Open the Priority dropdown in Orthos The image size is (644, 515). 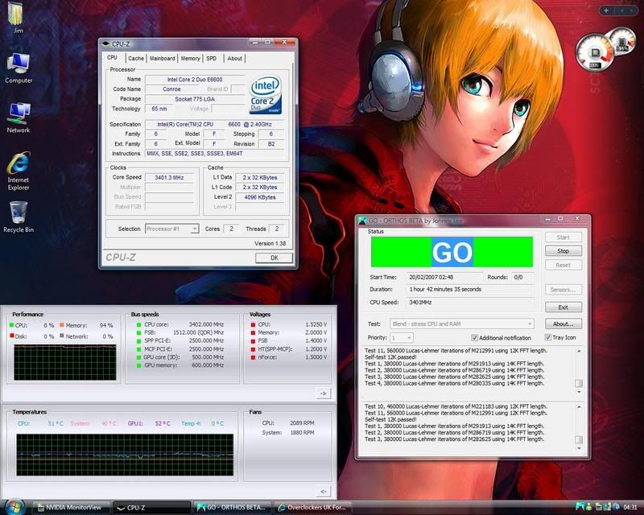(401, 338)
